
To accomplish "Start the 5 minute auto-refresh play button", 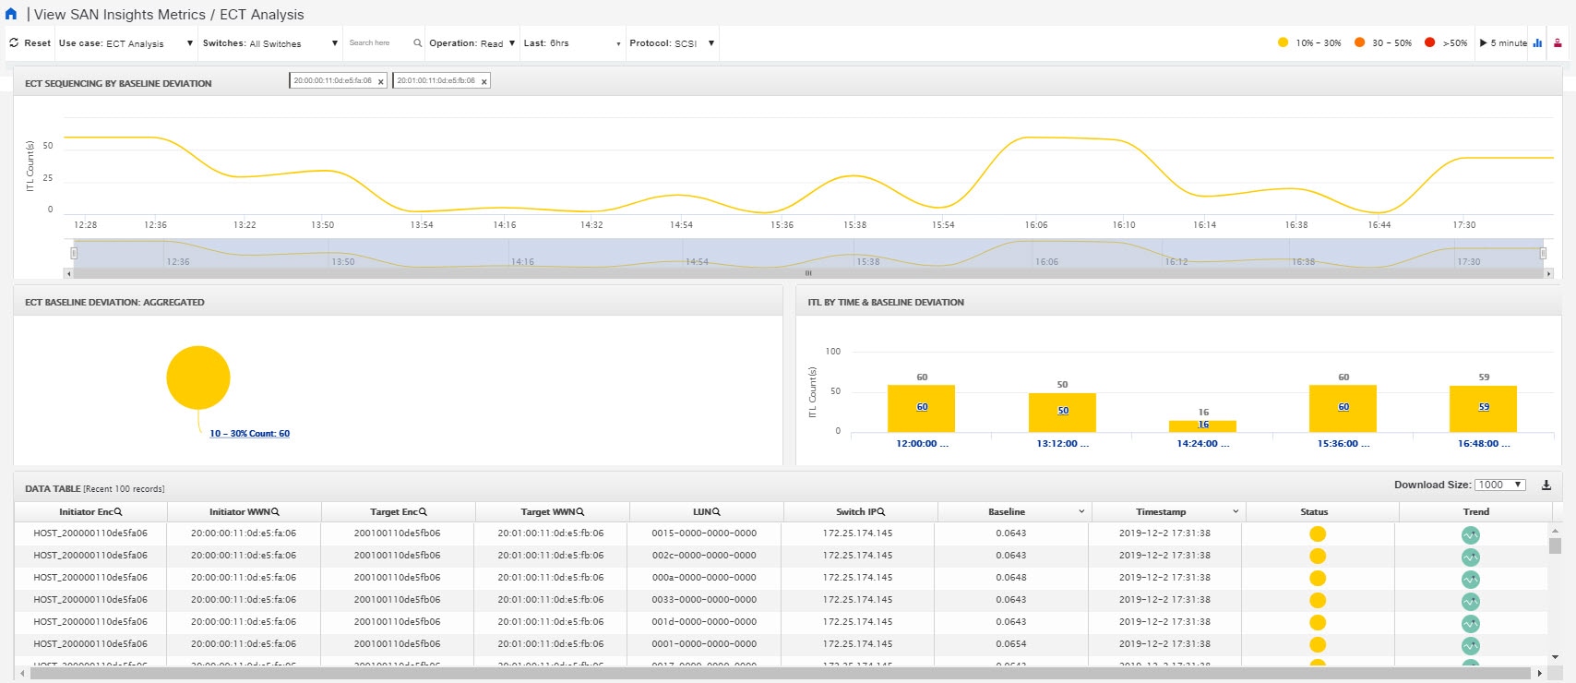I will [x=1483, y=43].
